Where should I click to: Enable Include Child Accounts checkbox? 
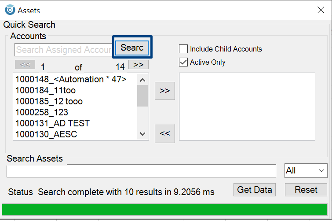click(183, 49)
